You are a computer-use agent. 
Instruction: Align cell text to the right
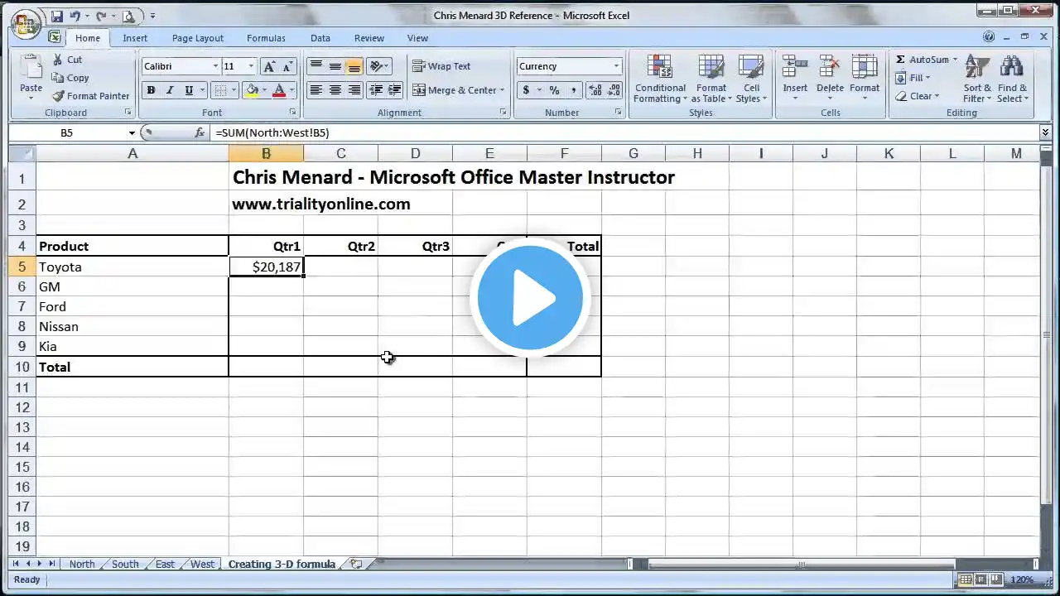(x=354, y=90)
